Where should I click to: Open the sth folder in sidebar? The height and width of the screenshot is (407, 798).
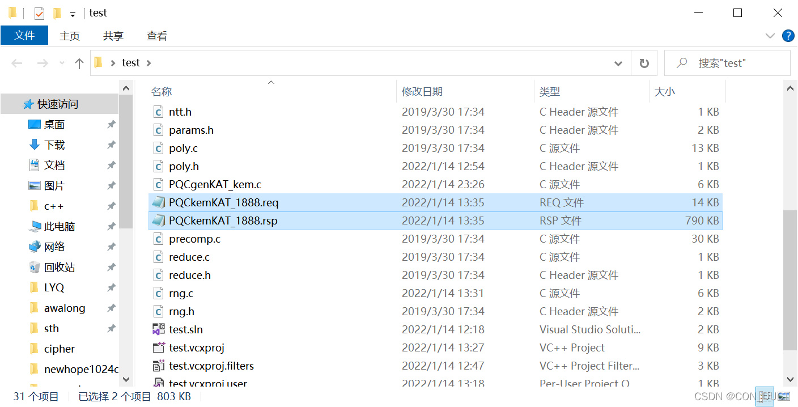[x=52, y=329]
